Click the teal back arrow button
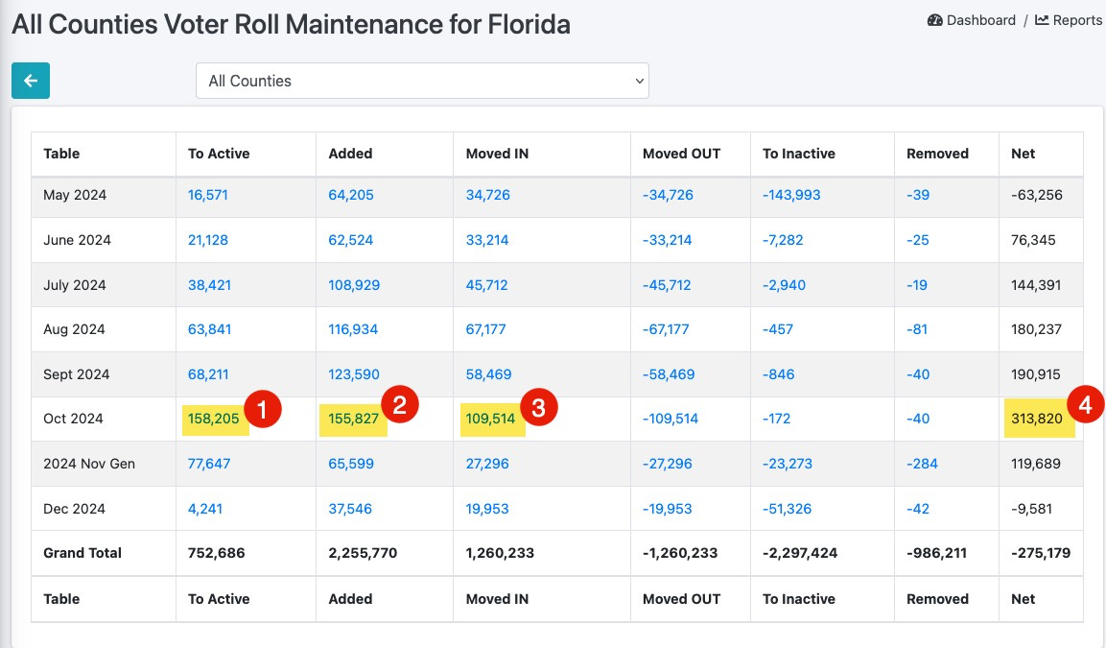The image size is (1106, 648). point(31,81)
